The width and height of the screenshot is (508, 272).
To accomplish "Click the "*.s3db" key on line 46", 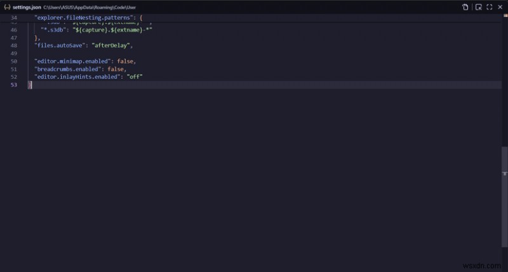I will 53,30.
